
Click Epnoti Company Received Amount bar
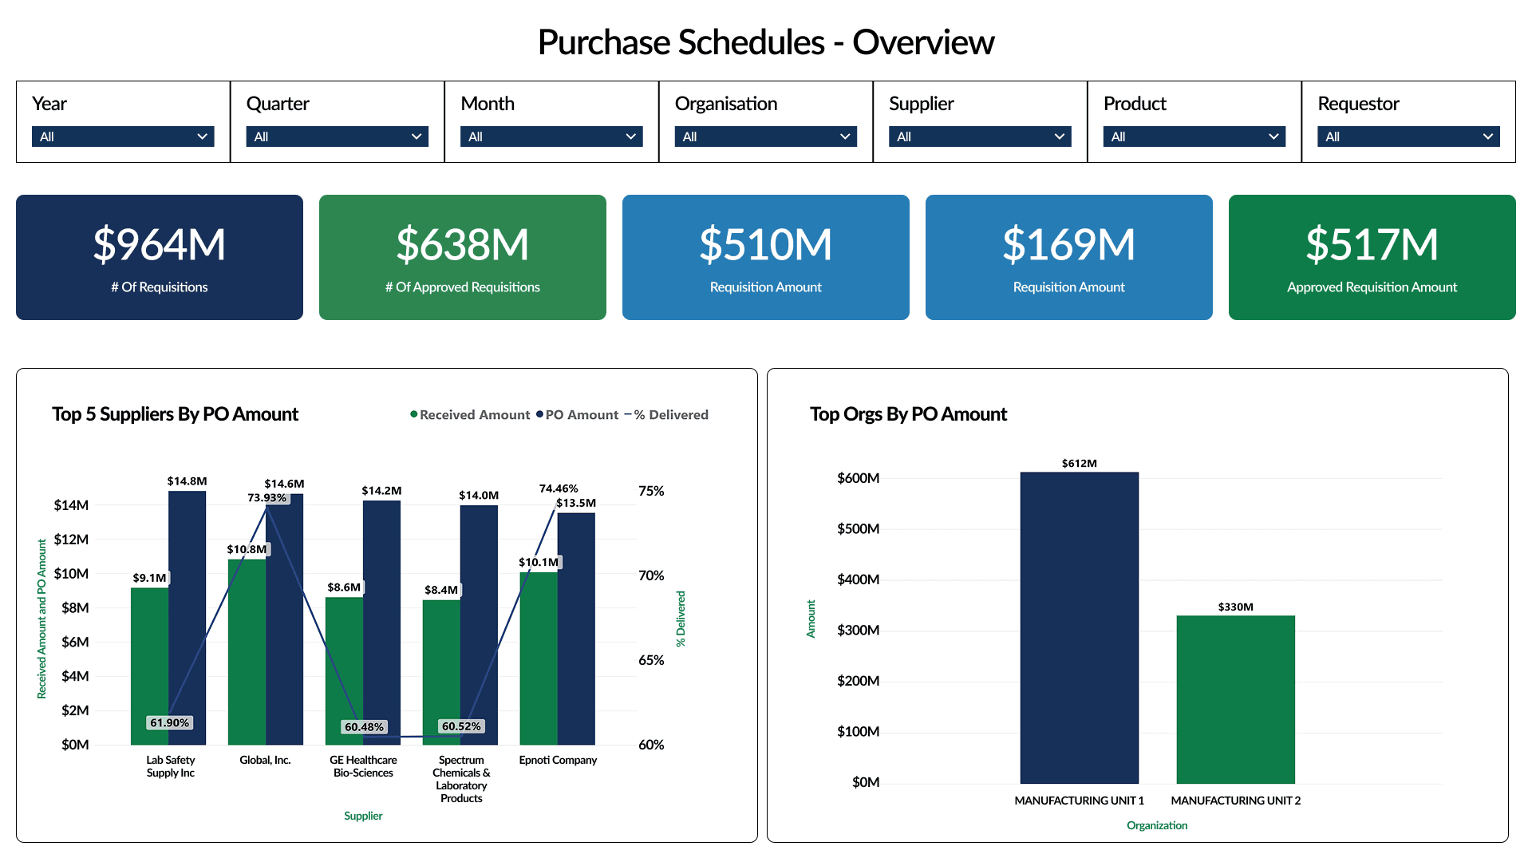coord(539,658)
